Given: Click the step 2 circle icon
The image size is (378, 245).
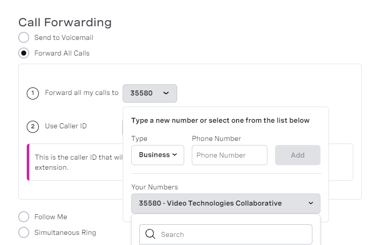Looking at the screenshot, I should click(x=33, y=126).
